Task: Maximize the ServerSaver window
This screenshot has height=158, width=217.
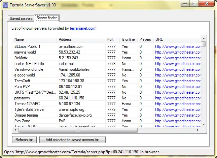Action: click(194, 3)
